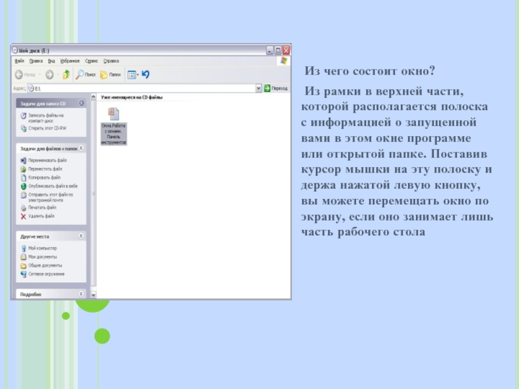Open the Views dropdown in toolbar
The height and width of the screenshot is (389, 519).
tap(132, 75)
